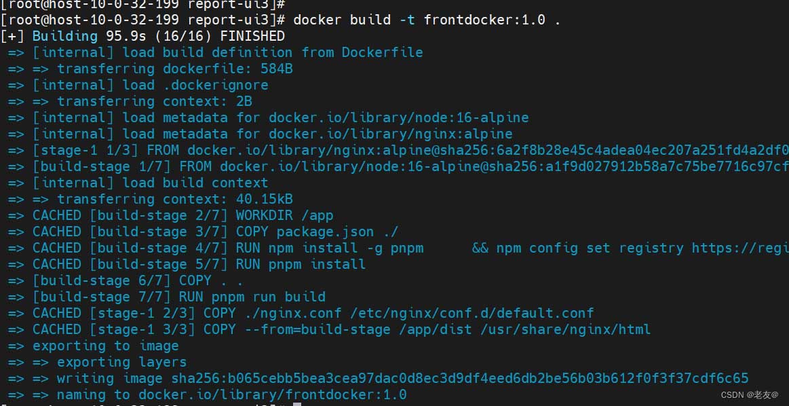
Task: Click the stage-1 1/3 FROM nginx line
Action: pyautogui.click(x=398, y=150)
